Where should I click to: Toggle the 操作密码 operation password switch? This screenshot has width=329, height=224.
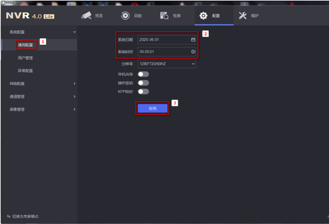pyautogui.click(x=143, y=83)
